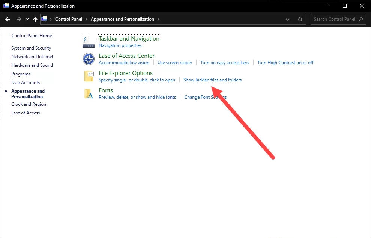371x238 pixels.
Task: Click Turn on easy access keys
Action: tap(224, 62)
